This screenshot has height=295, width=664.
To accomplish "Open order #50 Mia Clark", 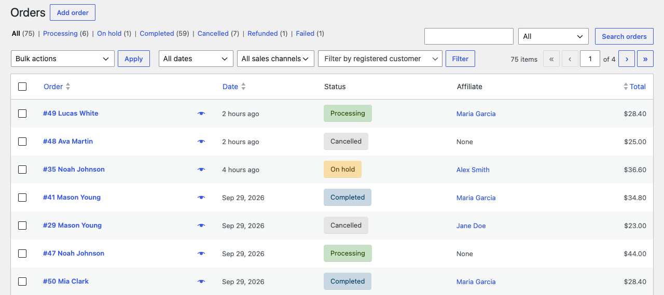I will (66, 281).
